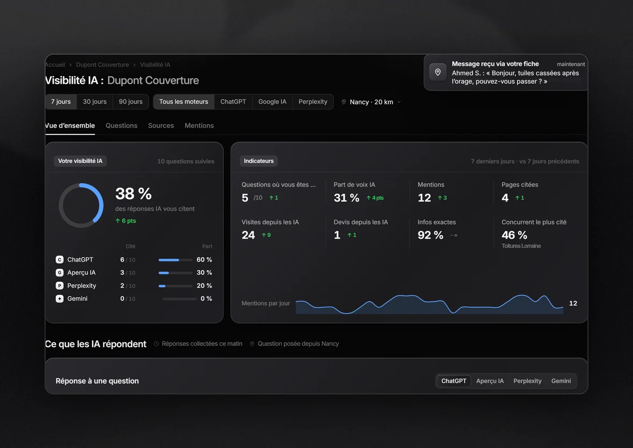Click the Perplexity engine icon in list

pos(60,286)
